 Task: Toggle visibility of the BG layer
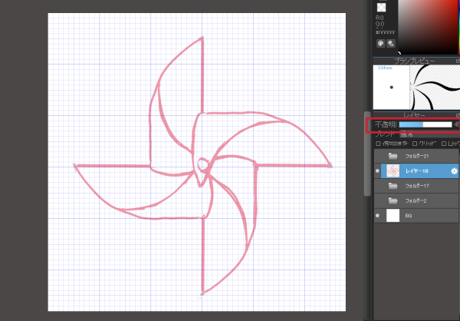(x=377, y=216)
